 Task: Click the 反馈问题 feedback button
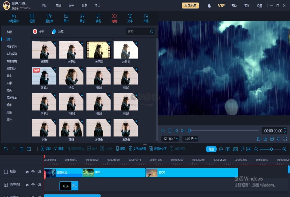click(x=190, y=6)
